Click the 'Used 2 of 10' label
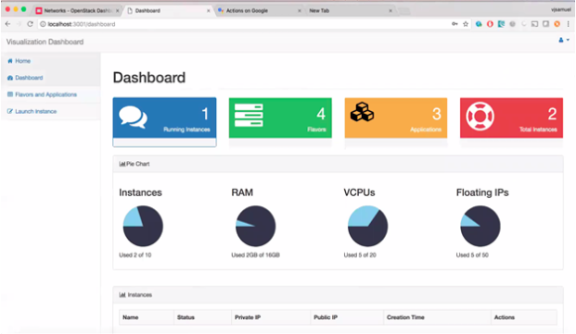The height and width of the screenshot is (334, 576). [135, 255]
